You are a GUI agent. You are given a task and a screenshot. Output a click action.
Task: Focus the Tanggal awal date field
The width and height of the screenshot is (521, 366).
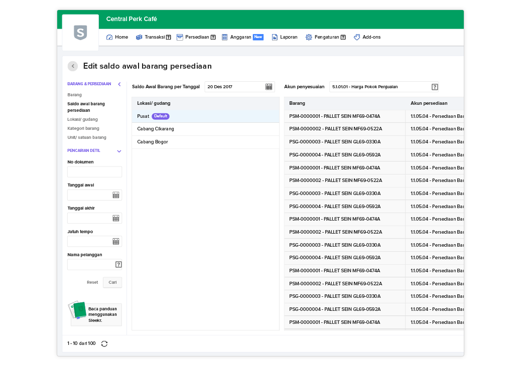coord(95,195)
